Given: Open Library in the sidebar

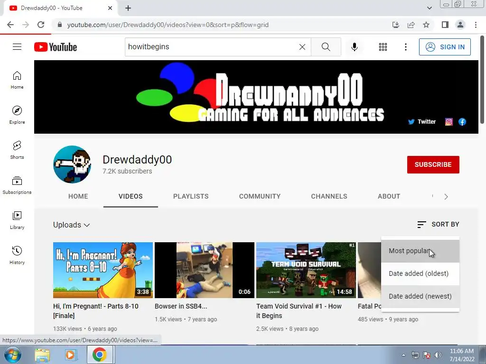Looking at the screenshot, I should 17,220.
